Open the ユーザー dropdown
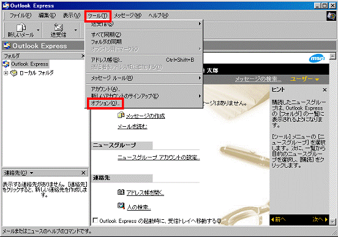 click(304, 79)
